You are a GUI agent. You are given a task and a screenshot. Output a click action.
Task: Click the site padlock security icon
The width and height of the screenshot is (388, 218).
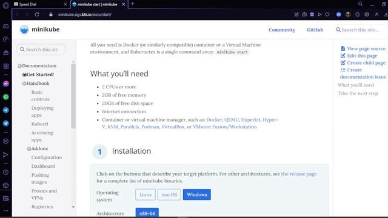click(x=51, y=15)
